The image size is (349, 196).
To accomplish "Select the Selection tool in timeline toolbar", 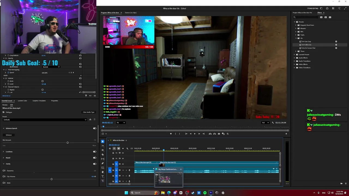I will 103,142.
